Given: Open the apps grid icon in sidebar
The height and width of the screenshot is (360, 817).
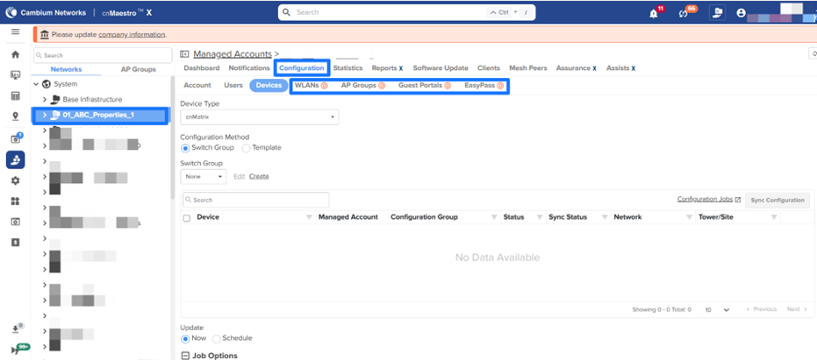Looking at the screenshot, I should coord(15,201).
